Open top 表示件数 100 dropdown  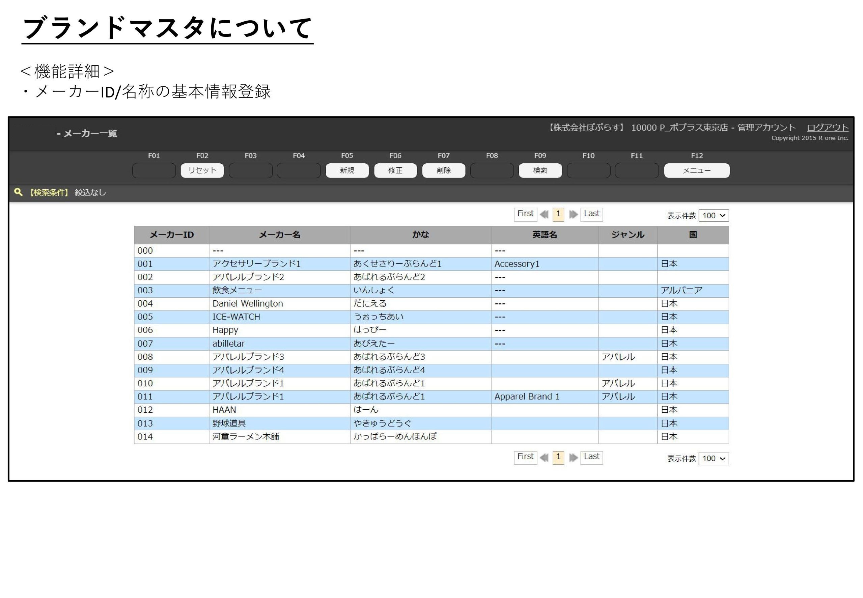click(x=713, y=215)
